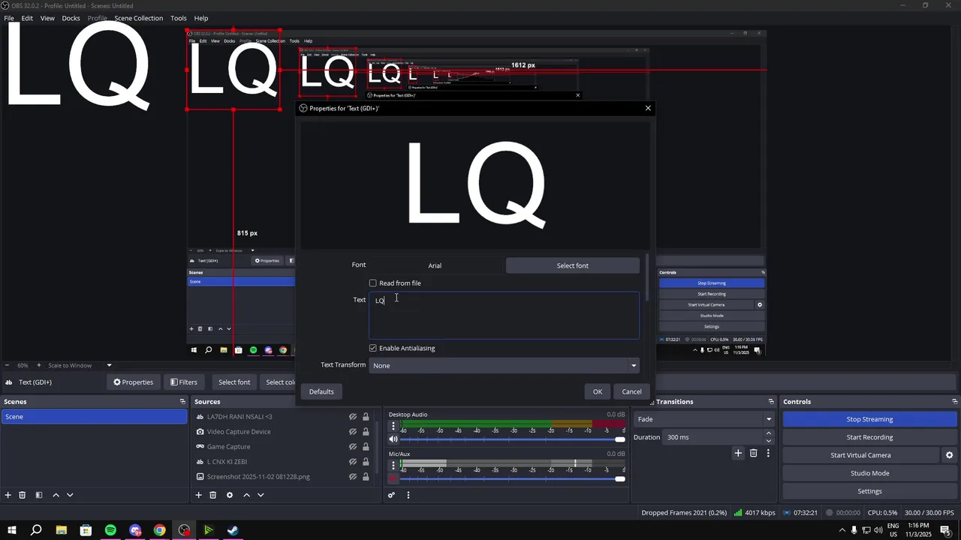The width and height of the screenshot is (961, 540).
Task: Mute Desktop Audio speaker icon
Action: (393, 439)
